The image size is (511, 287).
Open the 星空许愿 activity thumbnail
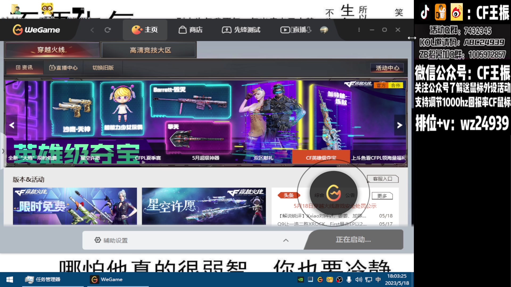pyautogui.click(x=204, y=206)
